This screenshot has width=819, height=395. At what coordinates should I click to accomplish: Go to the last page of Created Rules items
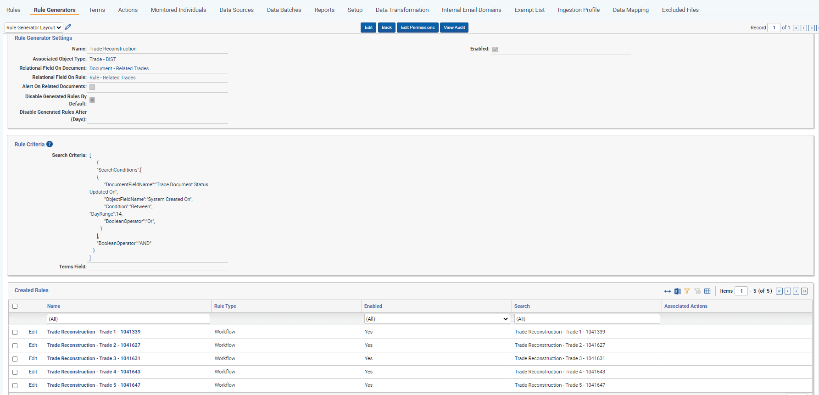(804, 291)
